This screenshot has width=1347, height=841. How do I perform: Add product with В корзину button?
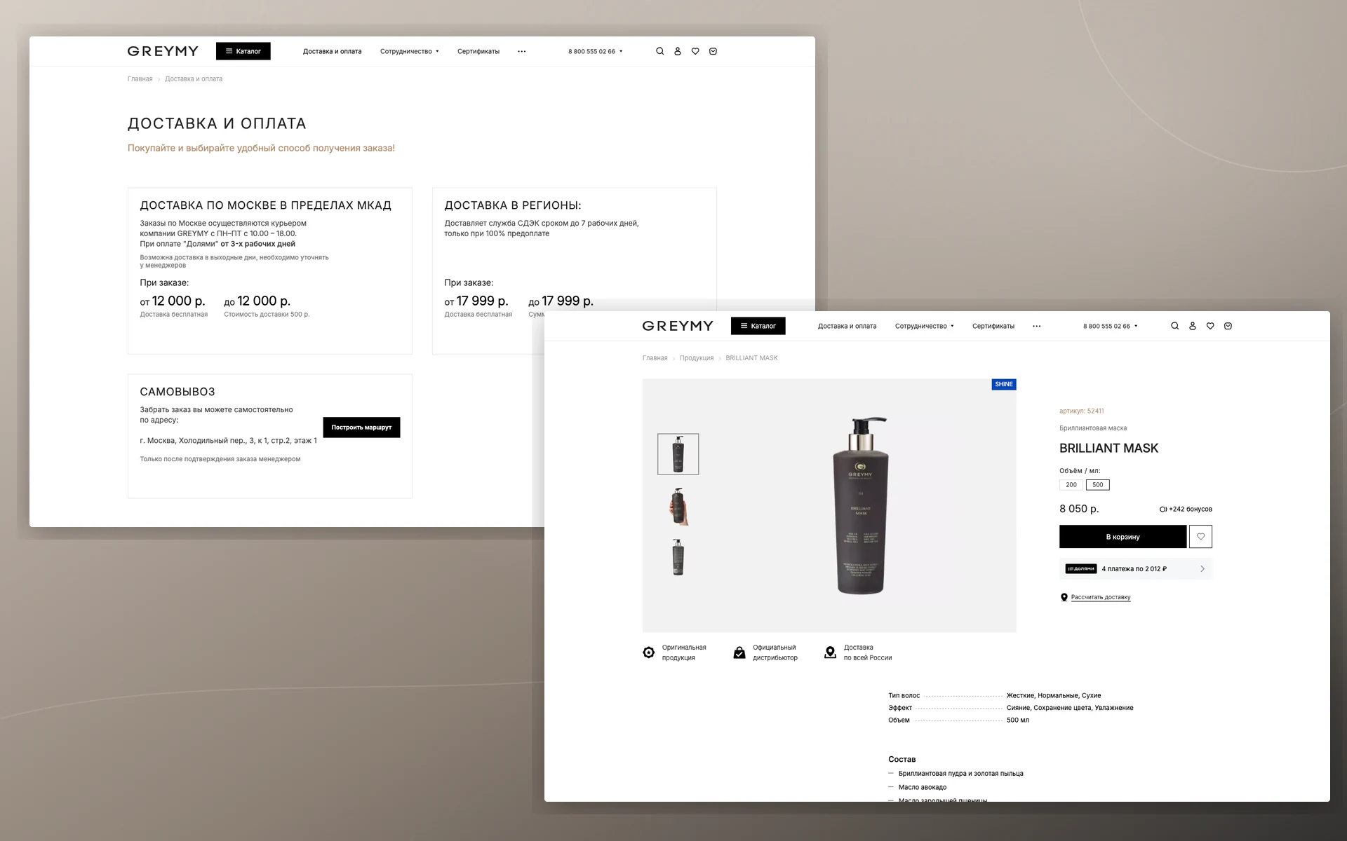pyautogui.click(x=1122, y=537)
